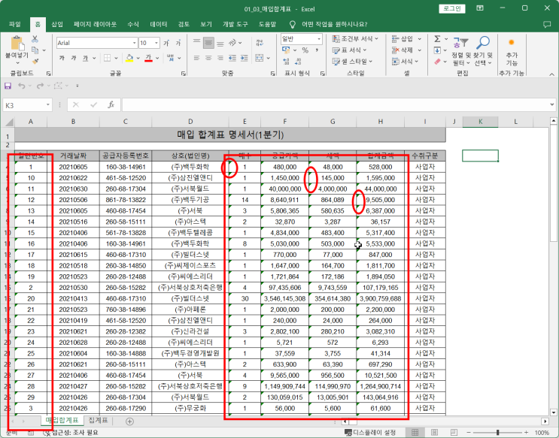Screen dimensions: 559x438
Task: Click the AutoSum sigma icon
Action: (437, 39)
